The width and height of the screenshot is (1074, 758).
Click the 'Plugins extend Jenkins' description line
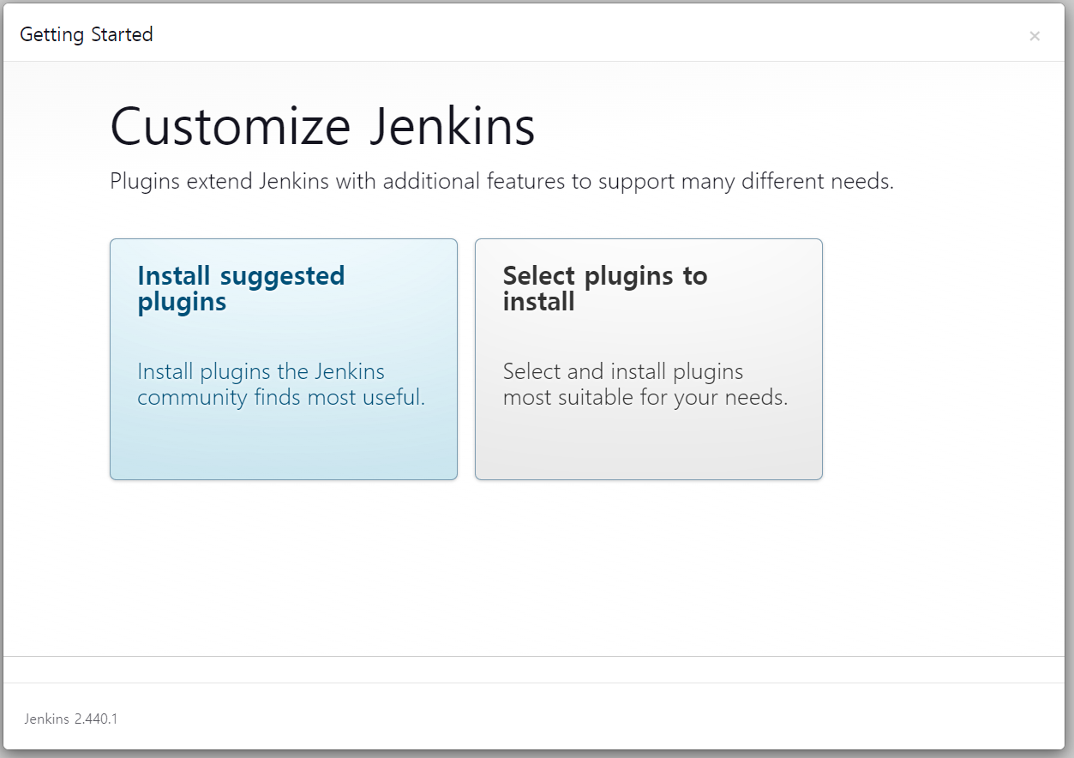[502, 182]
